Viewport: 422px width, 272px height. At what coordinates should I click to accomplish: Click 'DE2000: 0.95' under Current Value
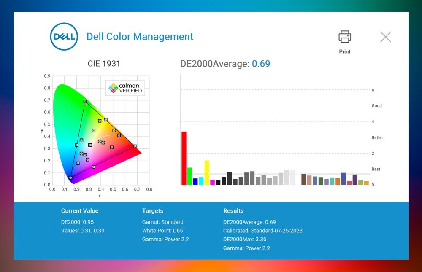pyautogui.click(x=77, y=222)
